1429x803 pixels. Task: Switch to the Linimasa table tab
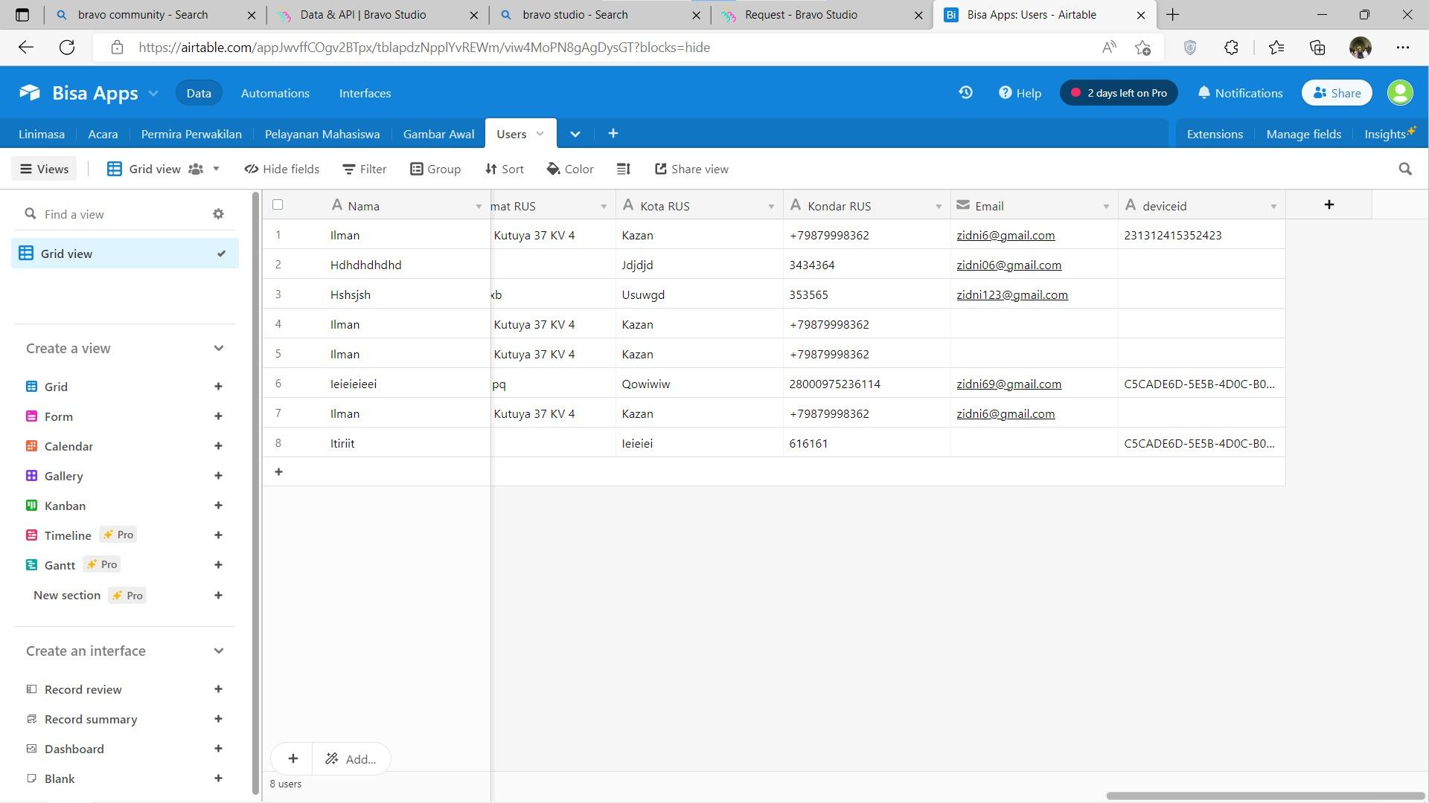point(42,134)
